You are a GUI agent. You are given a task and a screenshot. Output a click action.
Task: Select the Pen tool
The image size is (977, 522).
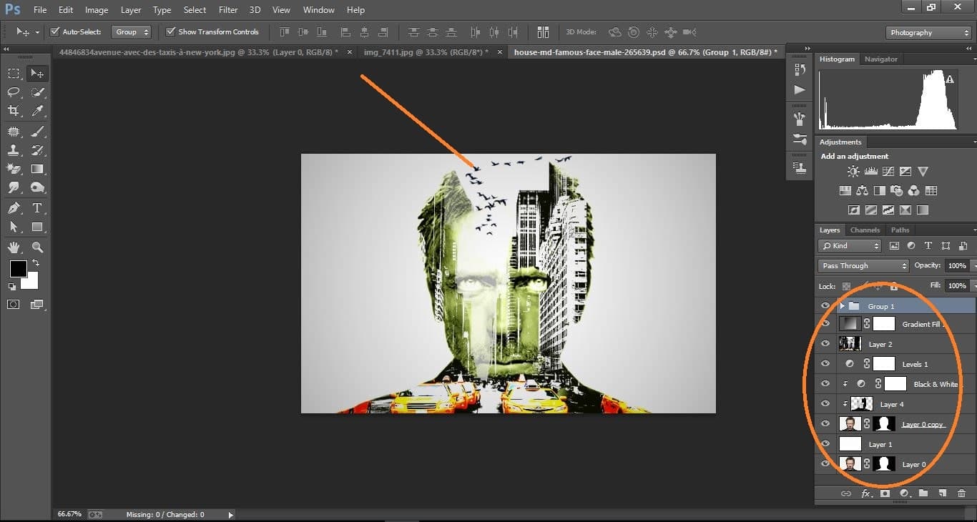pyautogui.click(x=13, y=207)
